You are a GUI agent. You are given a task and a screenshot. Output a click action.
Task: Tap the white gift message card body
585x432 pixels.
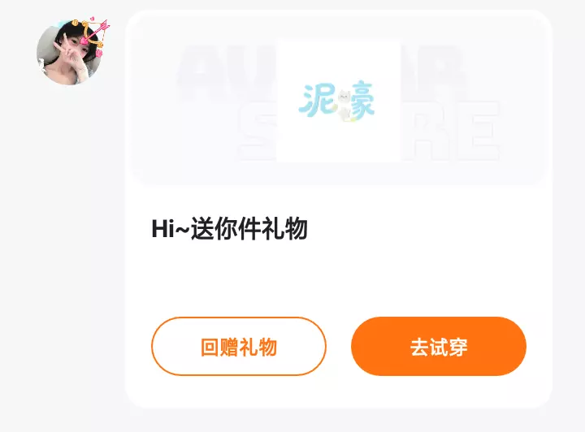(339, 210)
